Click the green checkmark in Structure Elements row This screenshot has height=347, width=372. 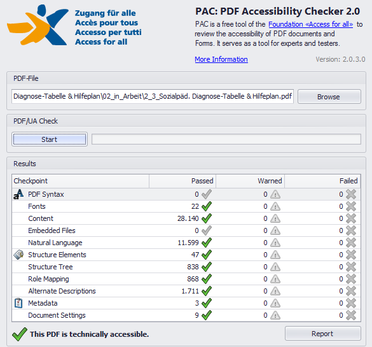(x=207, y=255)
